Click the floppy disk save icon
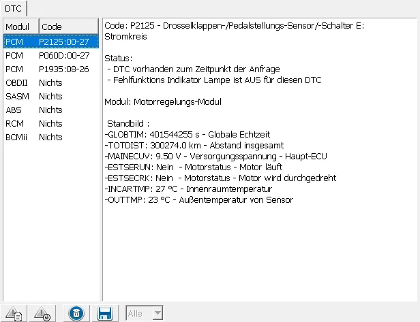This screenshot has height=322, width=420. coord(105,313)
